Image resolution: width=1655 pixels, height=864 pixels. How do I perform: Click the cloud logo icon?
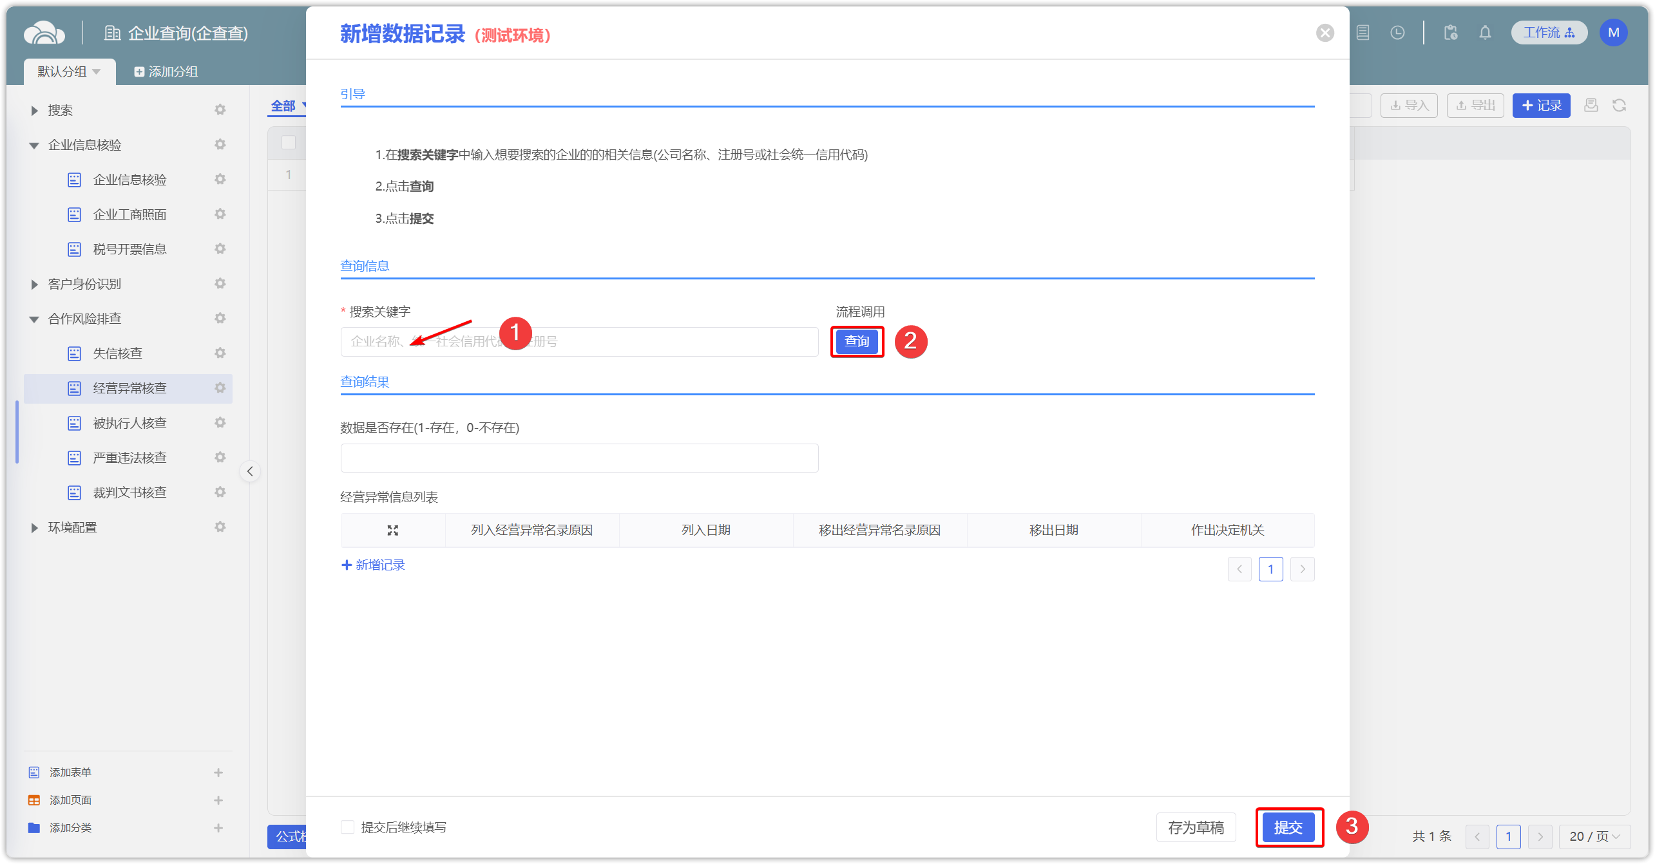(44, 32)
